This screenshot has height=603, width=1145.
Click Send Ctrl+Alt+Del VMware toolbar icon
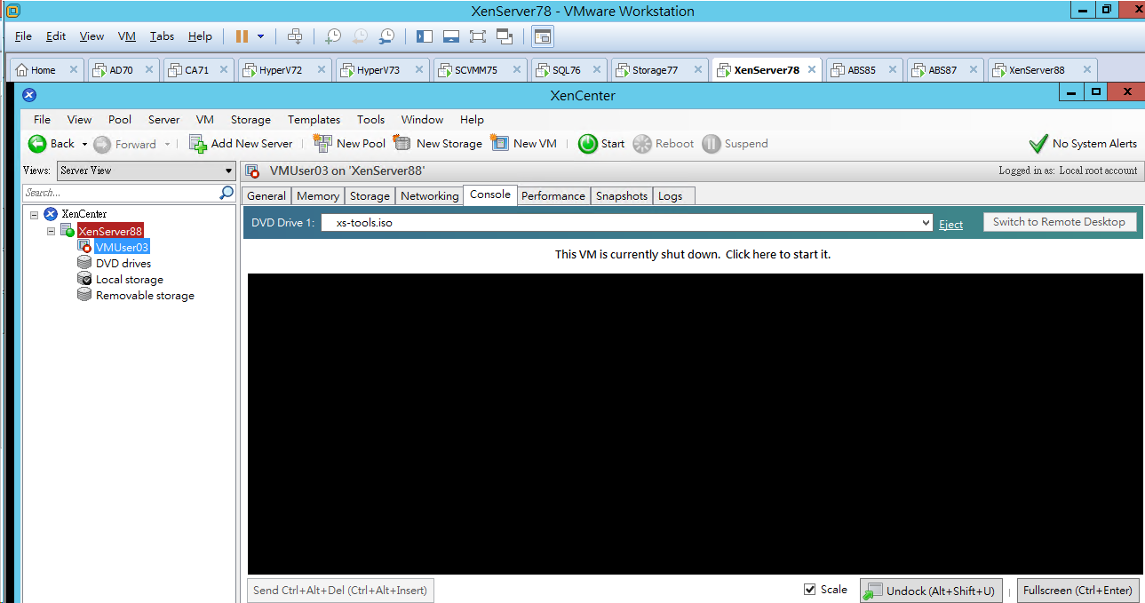(295, 36)
